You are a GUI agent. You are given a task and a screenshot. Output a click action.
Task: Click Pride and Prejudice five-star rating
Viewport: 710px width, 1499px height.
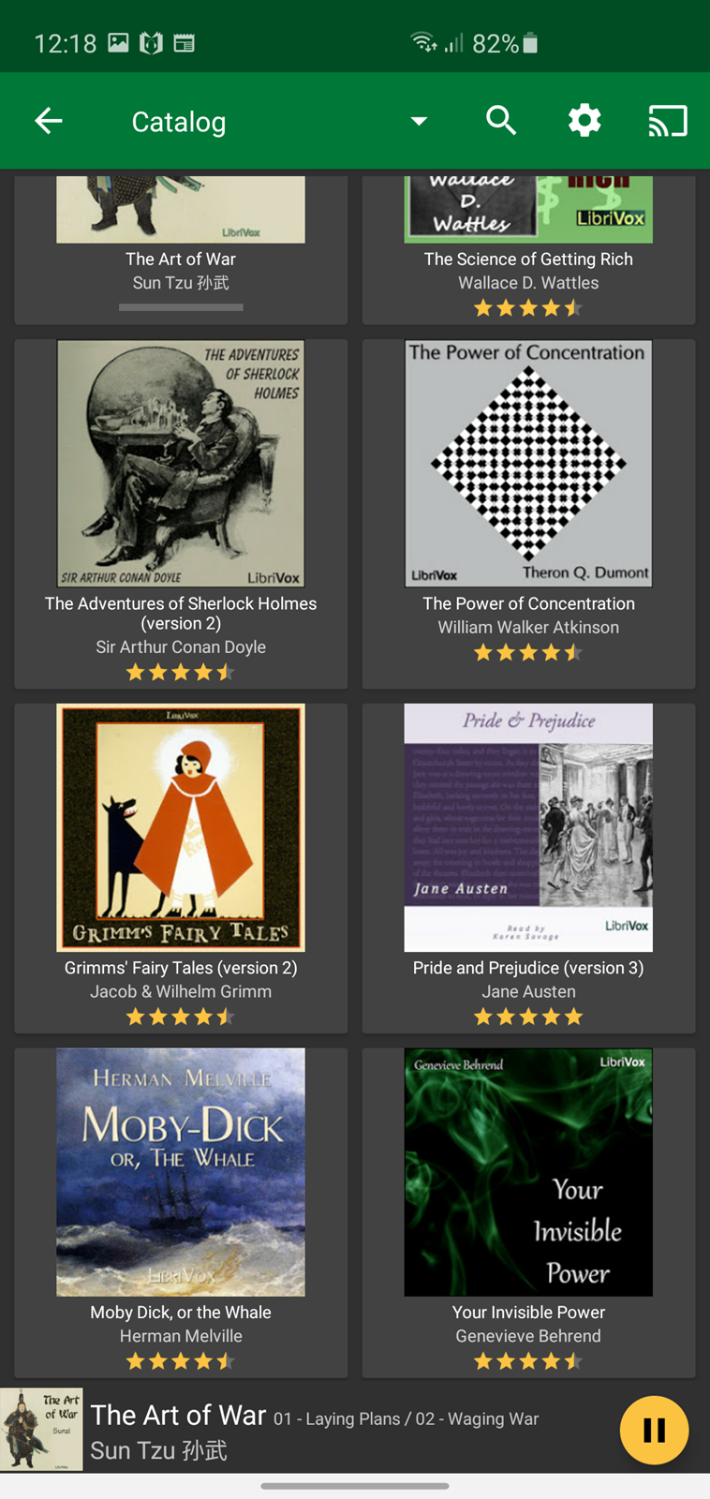tap(528, 1017)
